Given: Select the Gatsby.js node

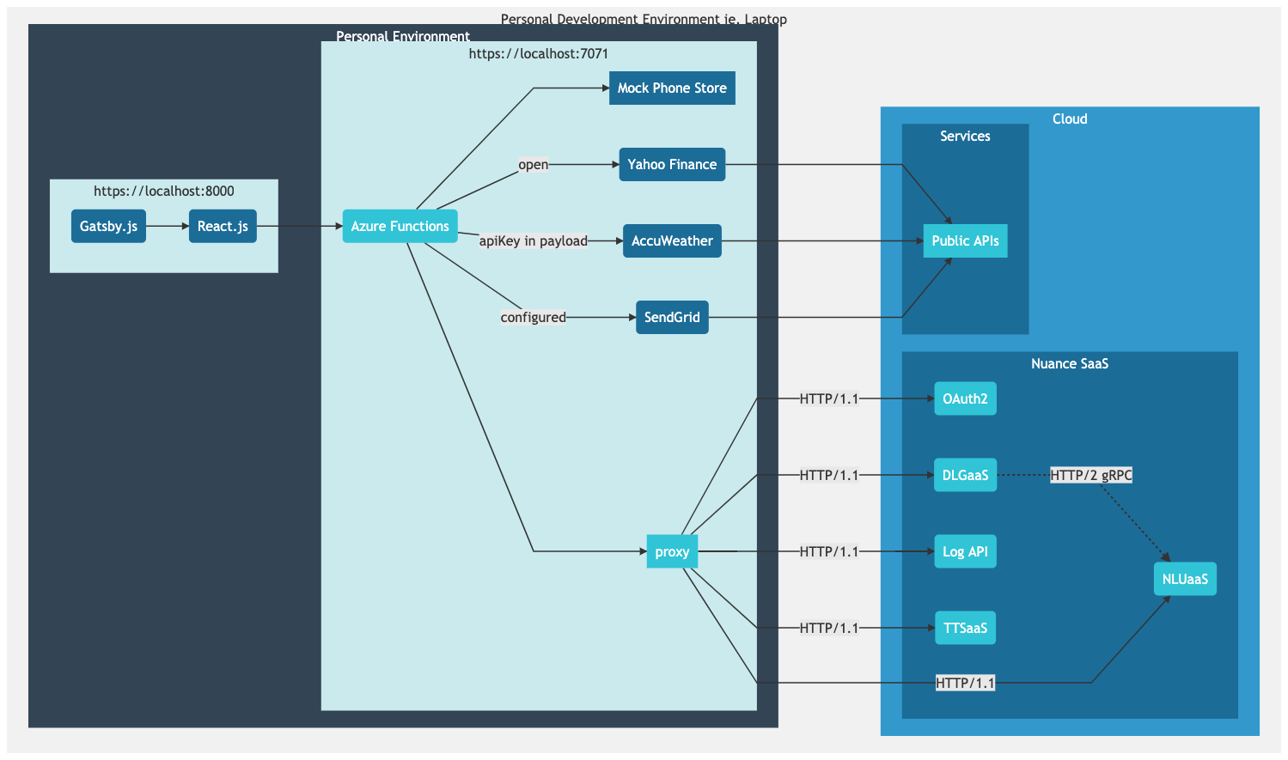Looking at the screenshot, I should [108, 227].
